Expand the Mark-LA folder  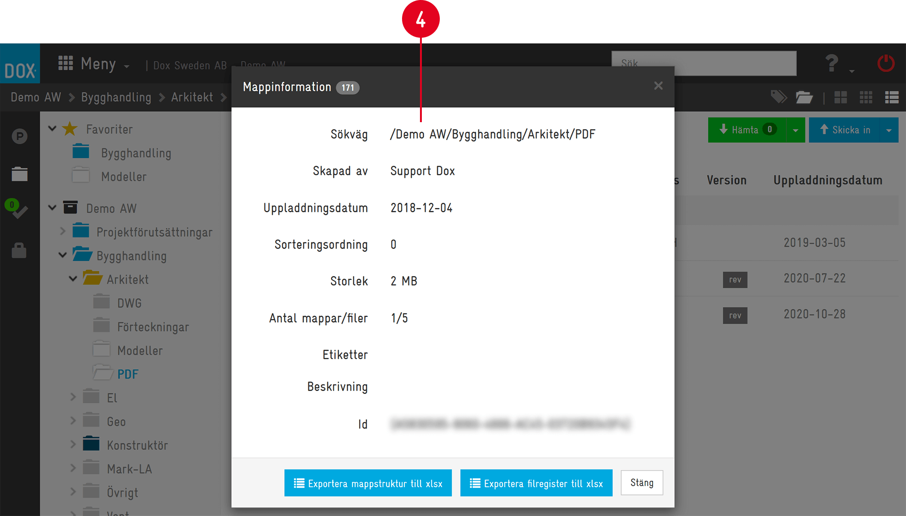73,468
